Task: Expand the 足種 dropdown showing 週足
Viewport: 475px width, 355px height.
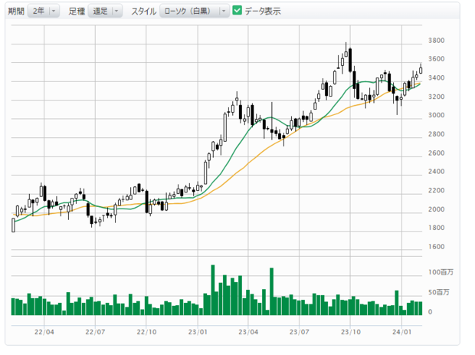Action: (x=105, y=11)
